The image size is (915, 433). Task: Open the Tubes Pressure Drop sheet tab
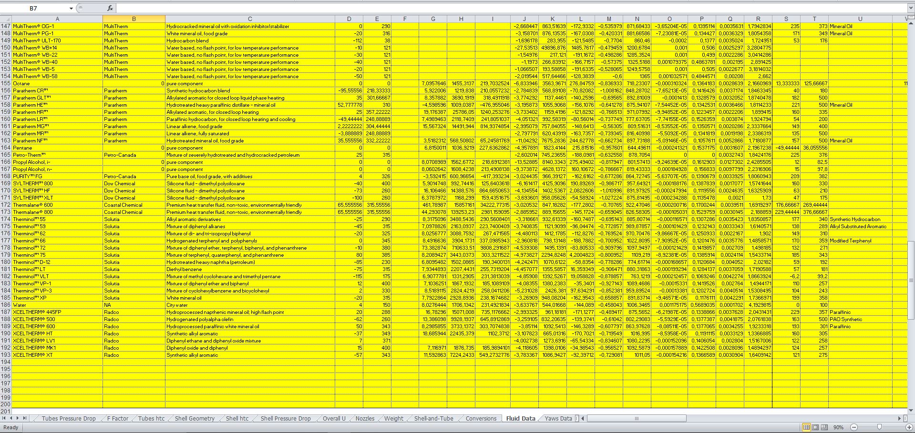point(68,418)
